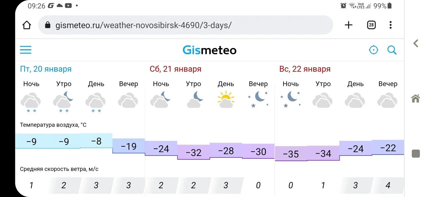
Task: Select the gismeteo.ru address bar
Action: point(186,25)
